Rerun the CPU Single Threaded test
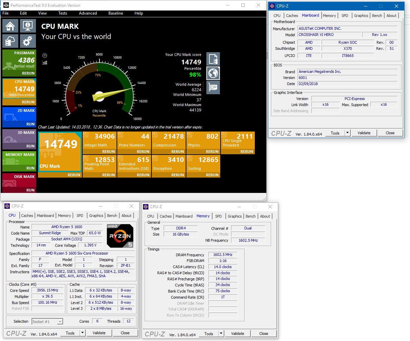 (x=247, y=152)
